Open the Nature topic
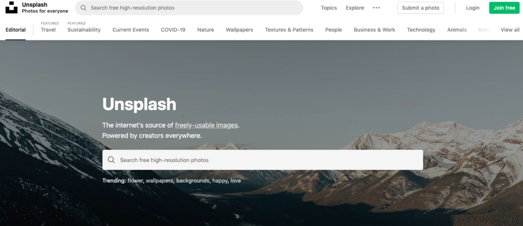Screen dimensions: 523x226 [205, 30]
